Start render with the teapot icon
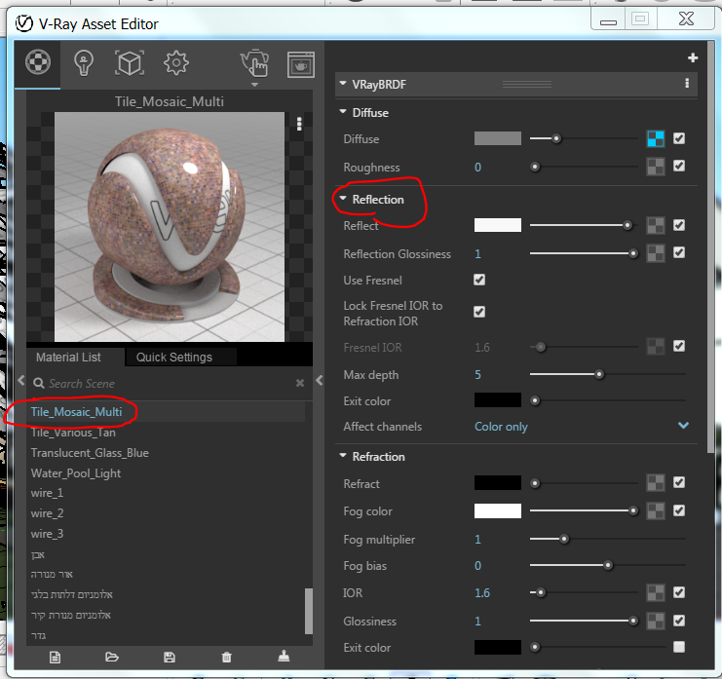The width and height of the screenshot is (722, 679). 254,63
